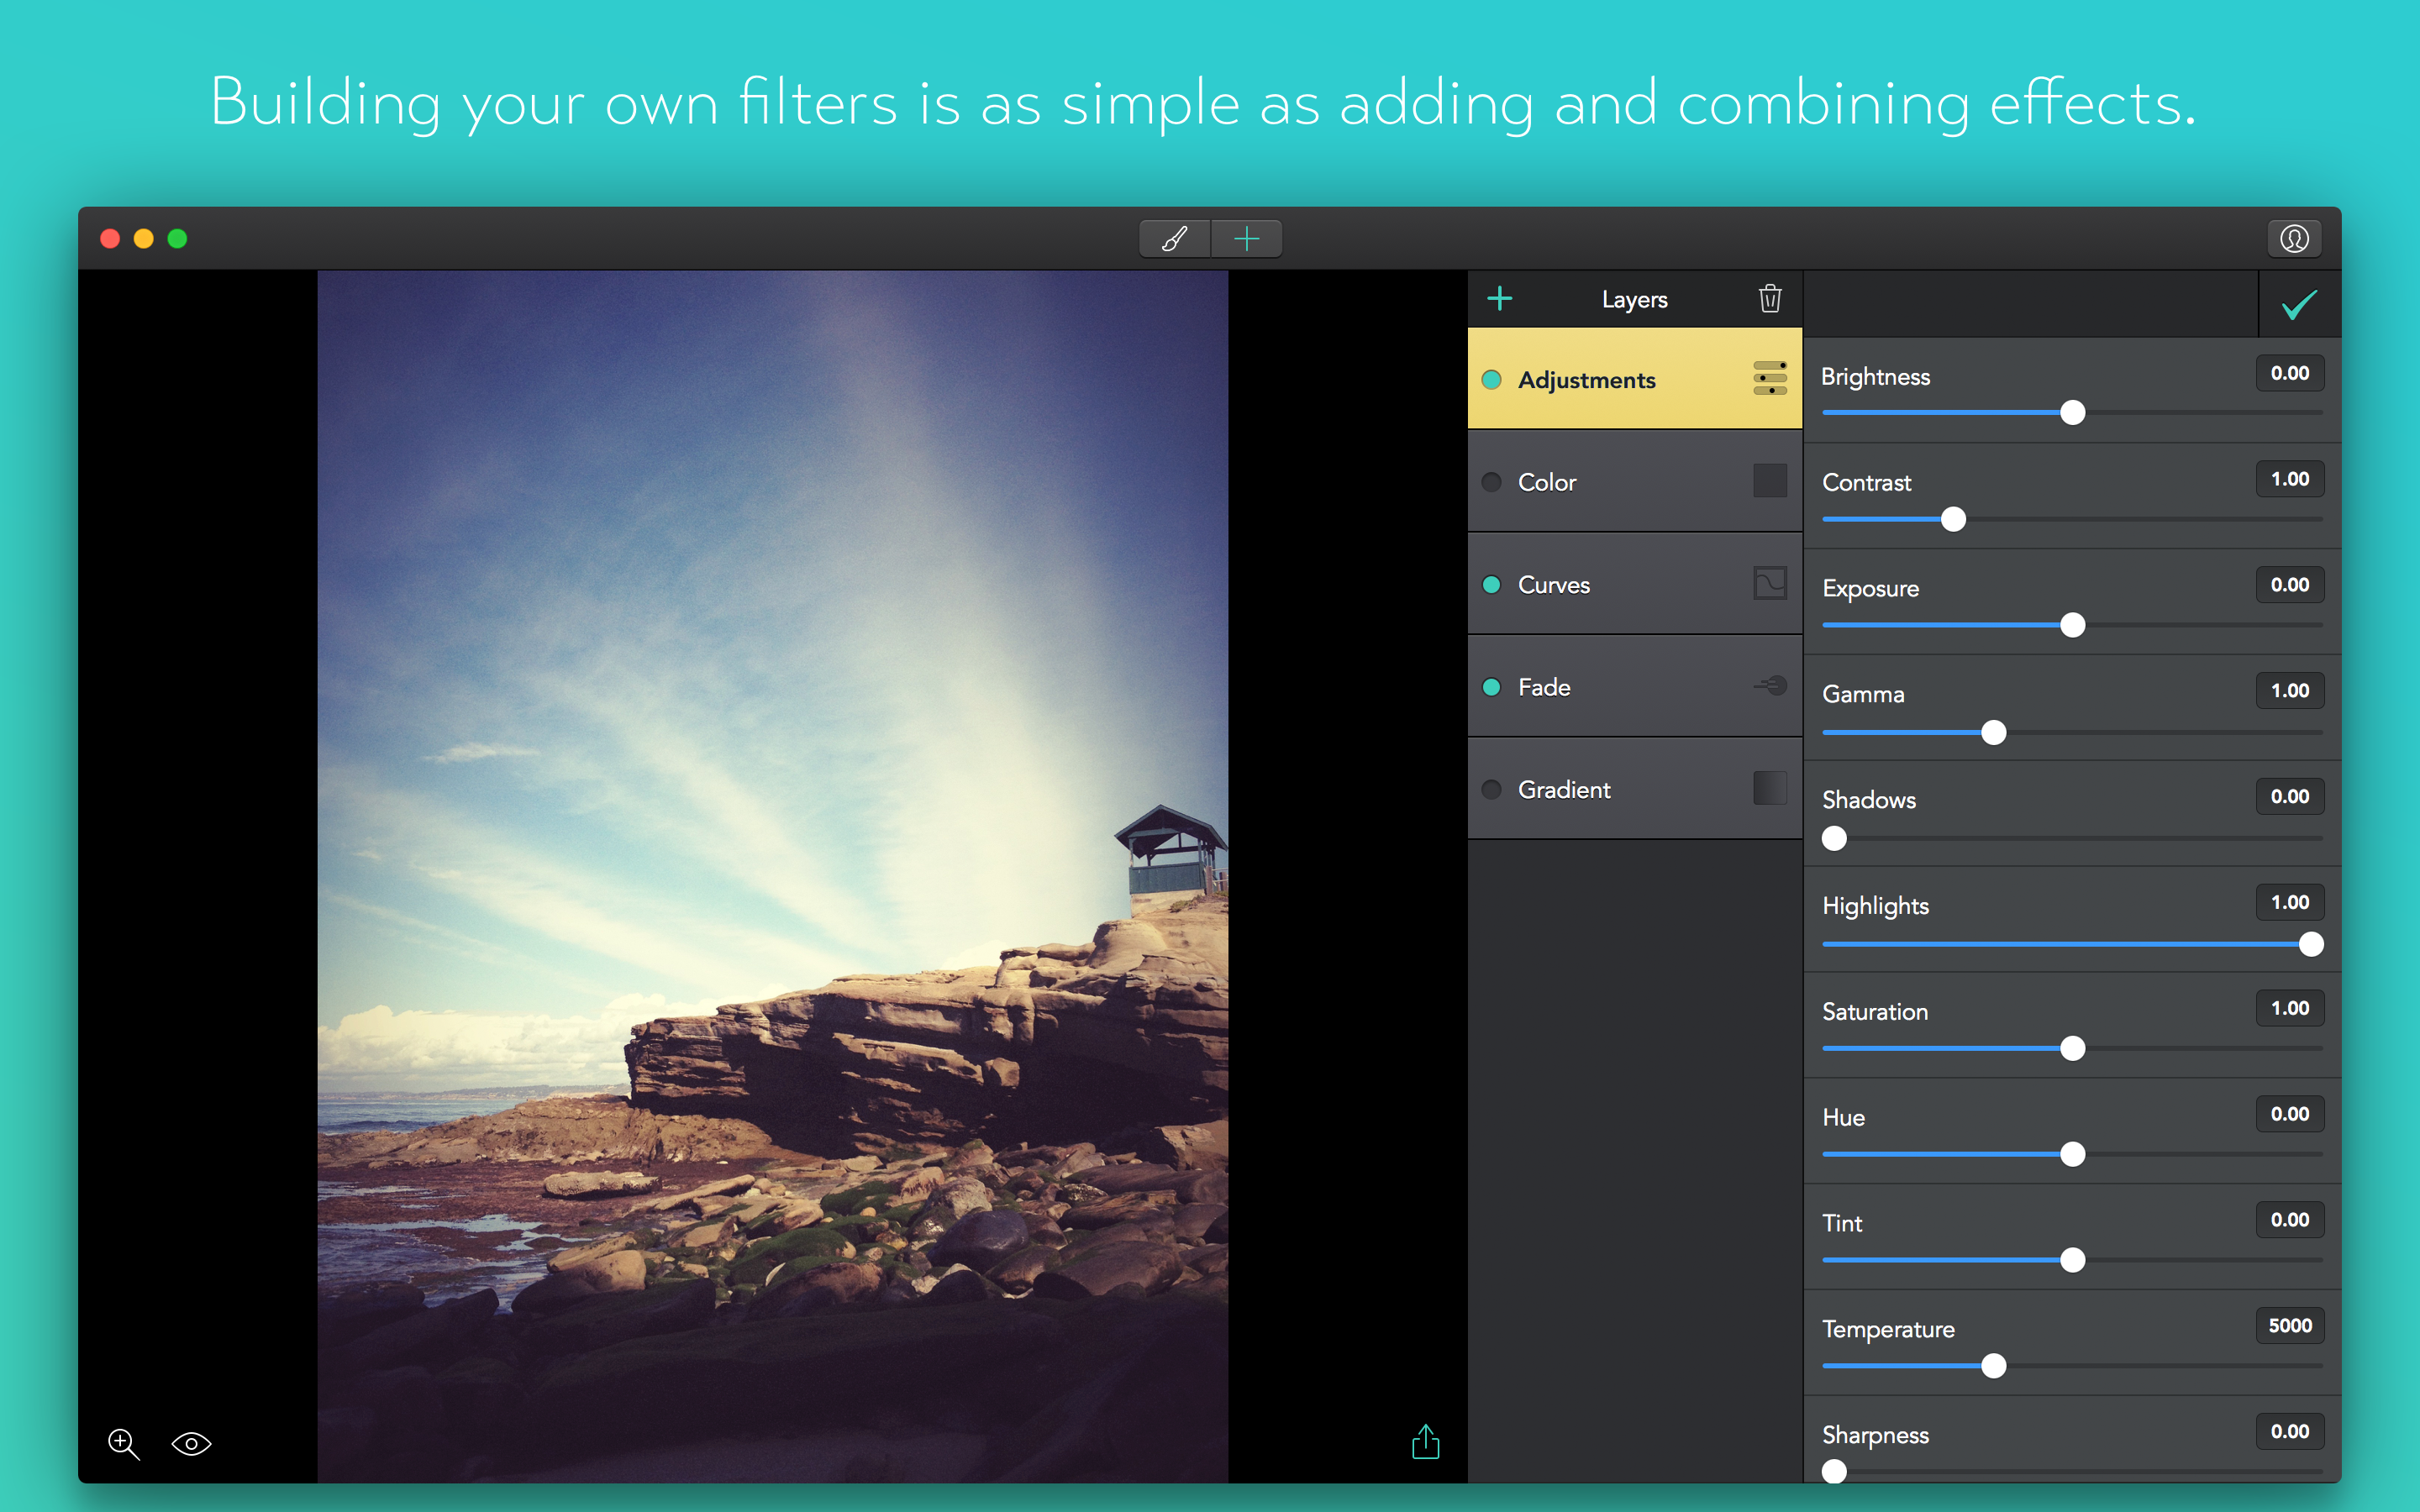
Task: Add a new layer with the plus icon
Action: pyautogui.click(x=1499, y=299)
